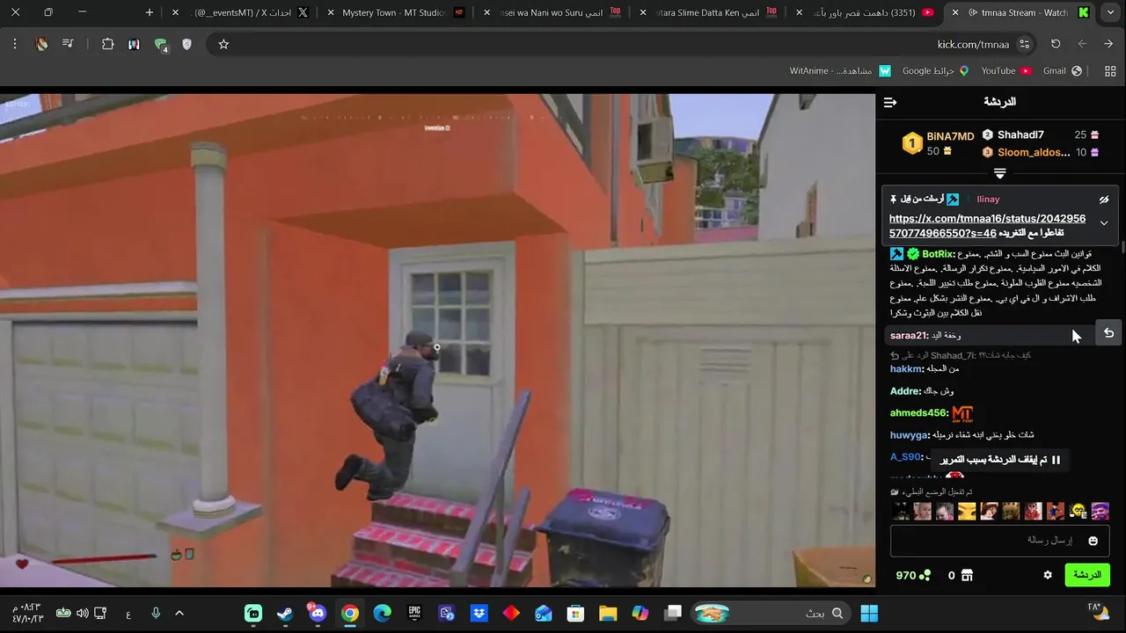This screenshot has width=1126, height=633.
Task: Open Microsoft Edge from the taskbar
Action: click(382, 613)
